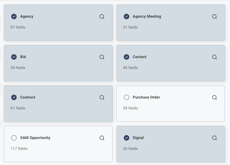Image resolution: width=230 pixels, height=165 pixels.
Task: Search fields within SAM Opportunity
Action: (102, 138)
